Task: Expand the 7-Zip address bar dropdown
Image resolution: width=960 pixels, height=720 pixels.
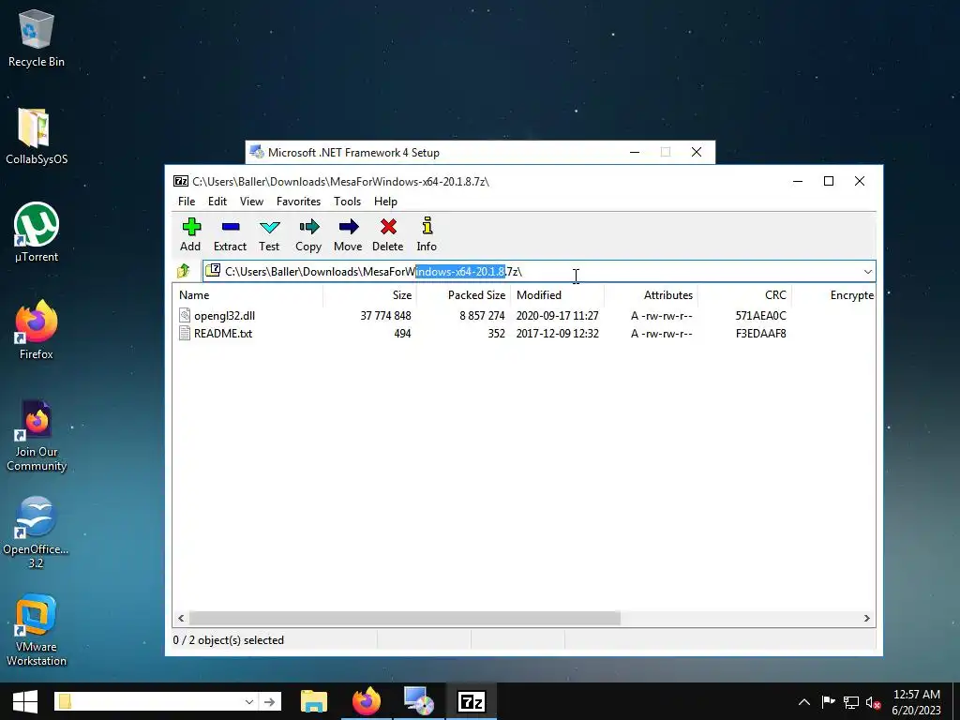Action: pyautogui.click(x=867, y=271)
